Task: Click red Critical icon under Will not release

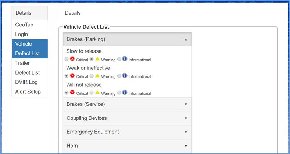Action: coord(72,92)
